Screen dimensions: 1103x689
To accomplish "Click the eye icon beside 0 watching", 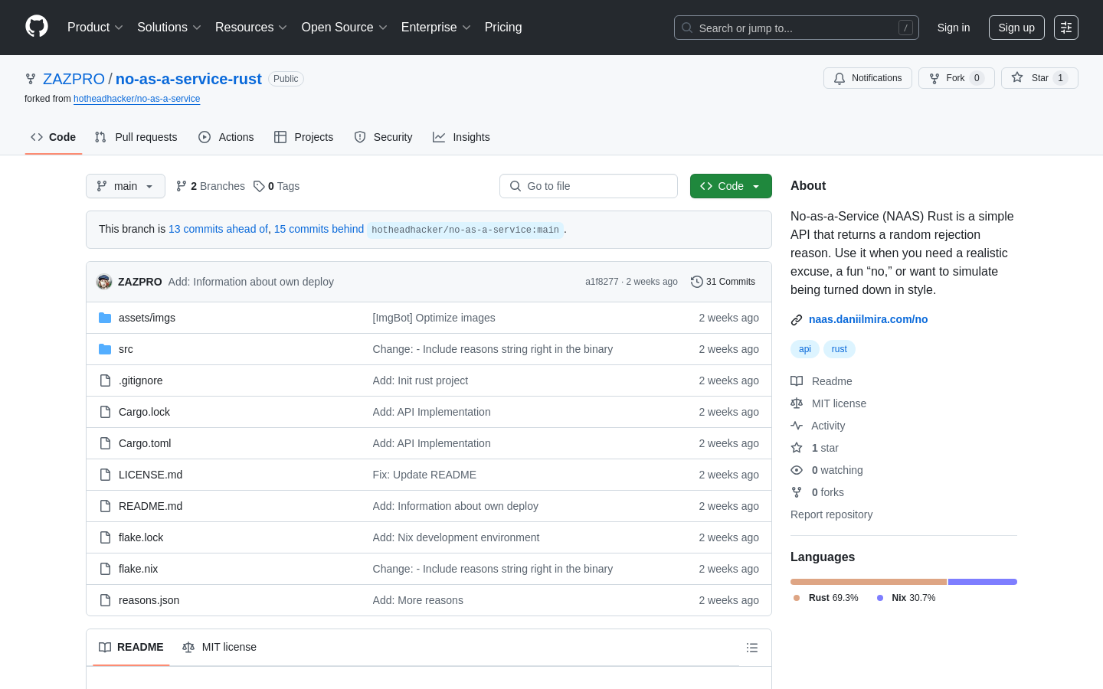I will click(x=797, y=470).
